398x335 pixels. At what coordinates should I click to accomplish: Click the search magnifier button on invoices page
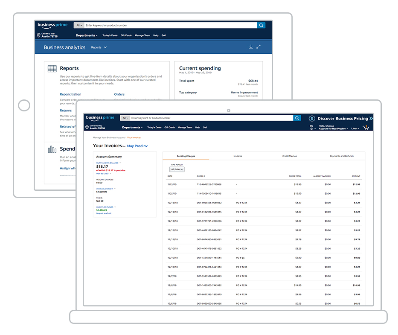[297, 118]
